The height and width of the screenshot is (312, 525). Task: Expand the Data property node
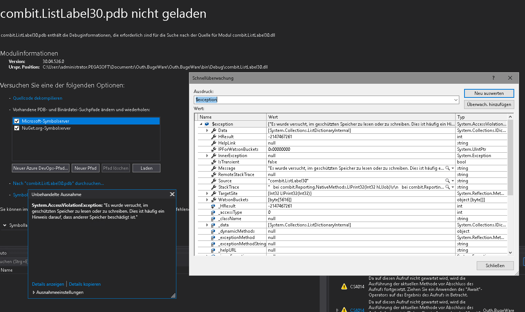pyautogui.click(x=207, y=130)
